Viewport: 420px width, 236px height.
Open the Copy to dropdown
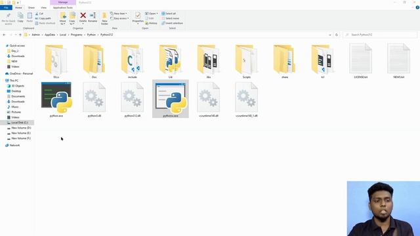pos(72,18)
